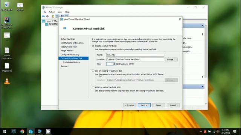
Task: Click the wizard title bar icon
Action: point(61,19)
